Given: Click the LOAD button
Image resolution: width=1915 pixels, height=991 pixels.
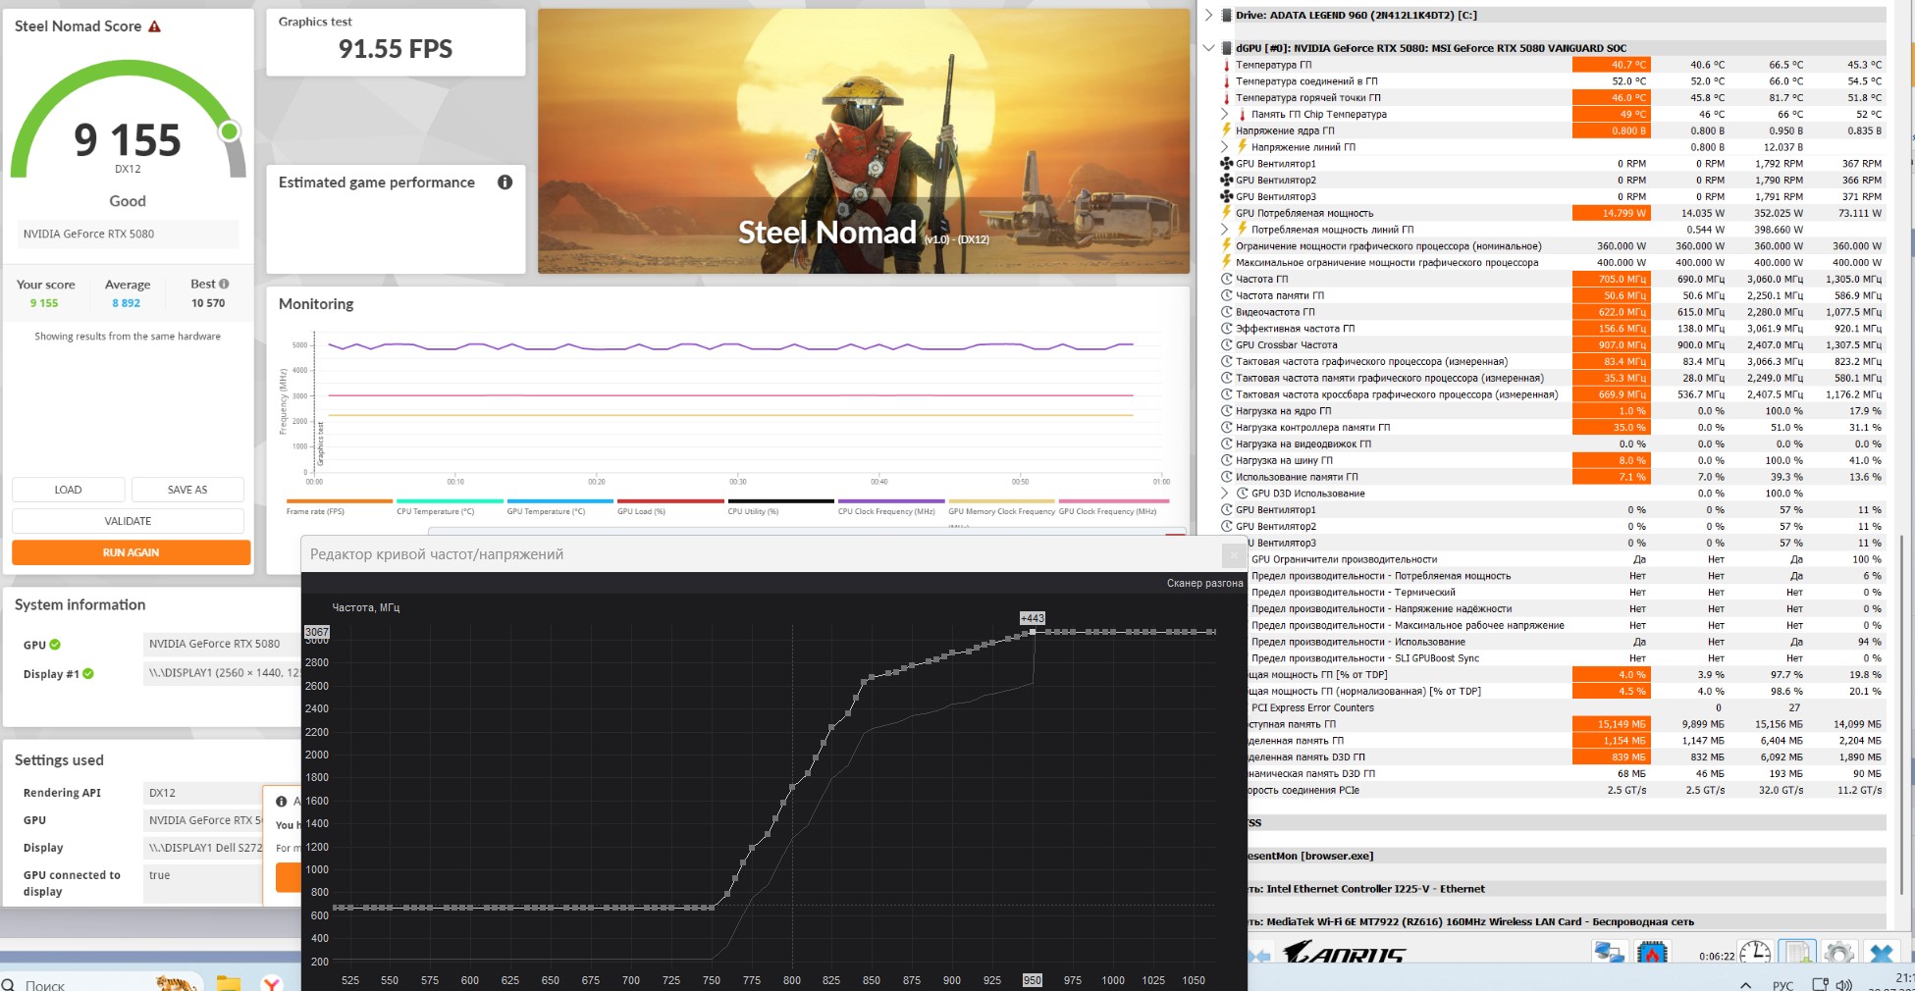Looking at the screenshot, I should tap(69, 490).
